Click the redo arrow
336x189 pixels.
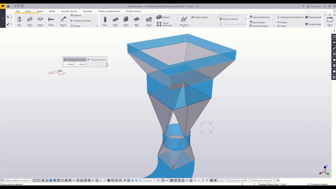[x=19, y=6]
